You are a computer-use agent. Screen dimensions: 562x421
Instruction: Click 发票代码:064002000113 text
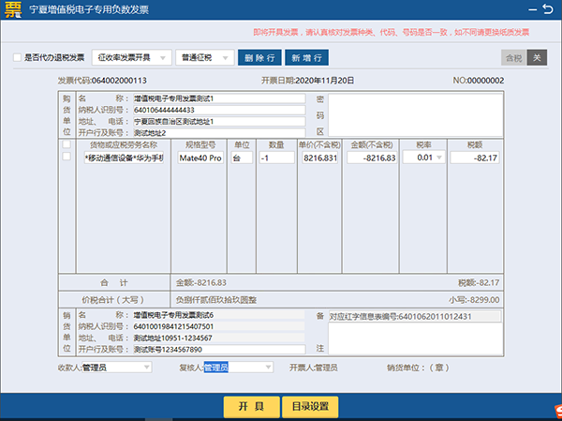pos(102,81)
